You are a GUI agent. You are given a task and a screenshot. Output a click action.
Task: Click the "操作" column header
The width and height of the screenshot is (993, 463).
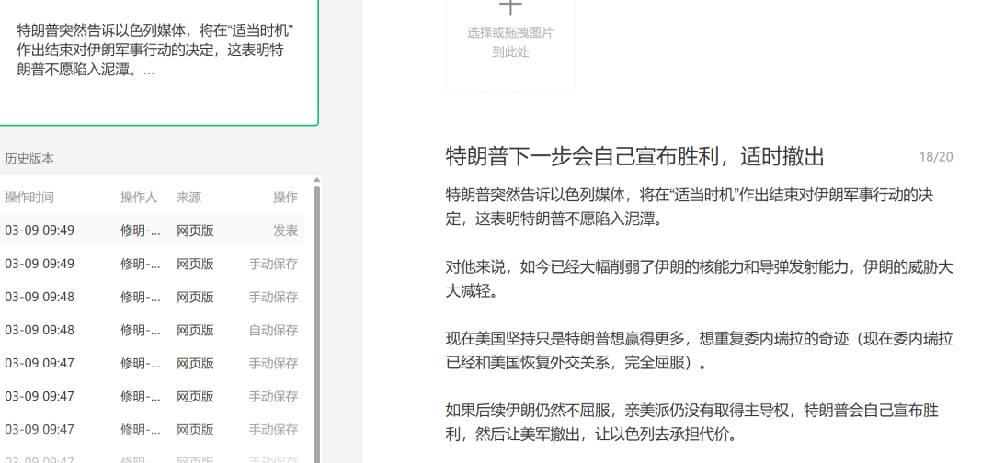pyautogui.click(x=286, y=198)
